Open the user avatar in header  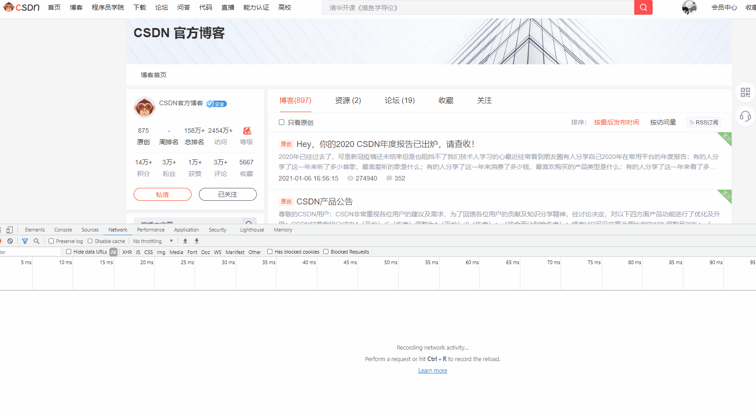[689, 7]
